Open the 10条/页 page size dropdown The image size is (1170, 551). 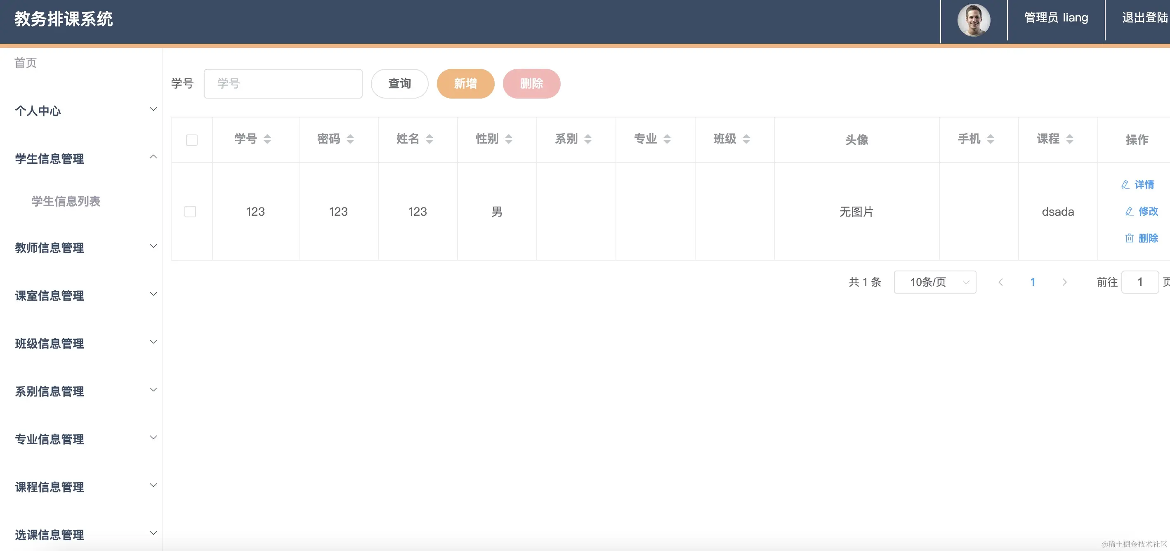coord(934,283)
